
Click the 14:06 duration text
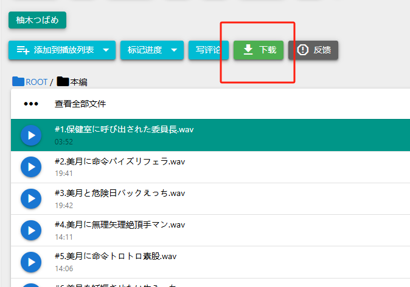pos(64,269)
